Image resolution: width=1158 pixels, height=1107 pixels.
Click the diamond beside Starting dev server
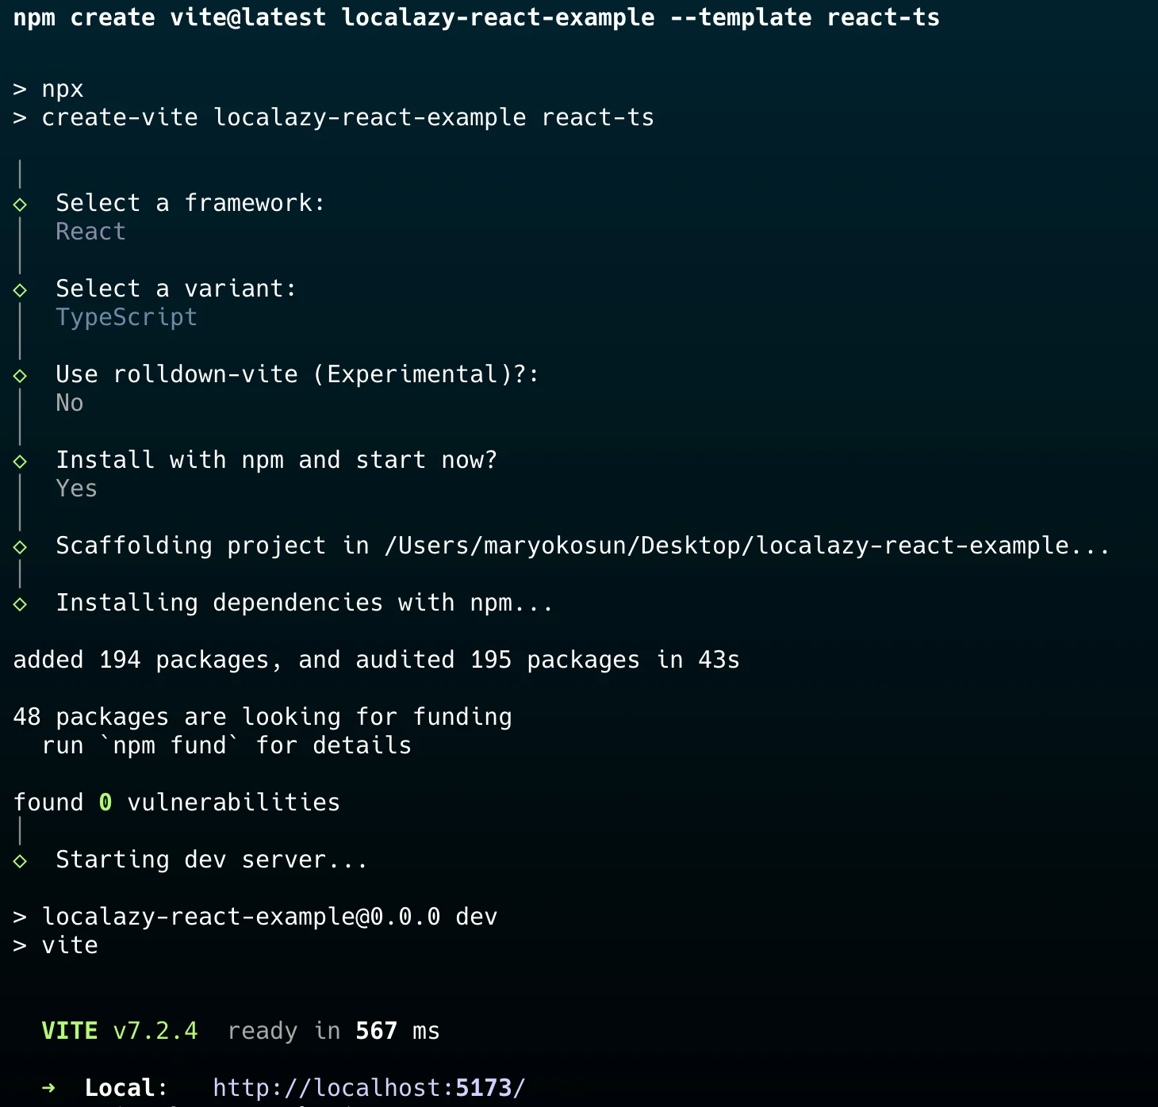[x=21, y=861]
